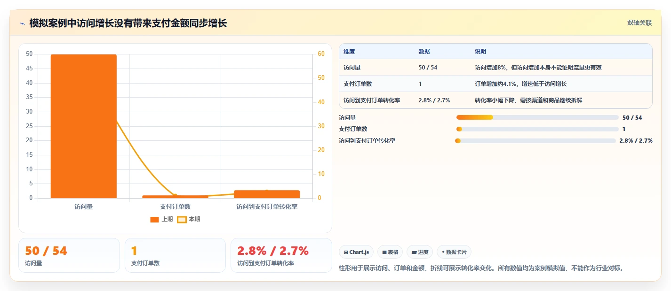Open the red 2.8% / 2.7% data card
Viewport: 671px width, 291px height.
click(281, 255)
